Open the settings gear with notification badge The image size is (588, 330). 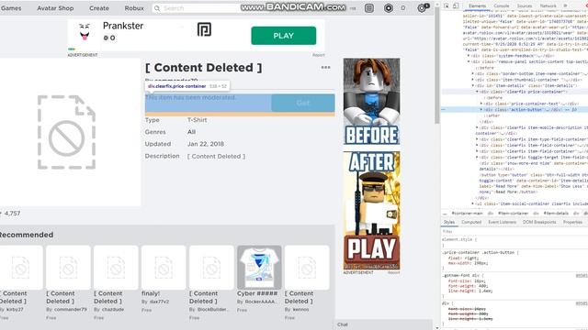pyautogui.click(x=423, y=8)
